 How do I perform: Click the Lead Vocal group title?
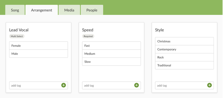coord(19,30)
